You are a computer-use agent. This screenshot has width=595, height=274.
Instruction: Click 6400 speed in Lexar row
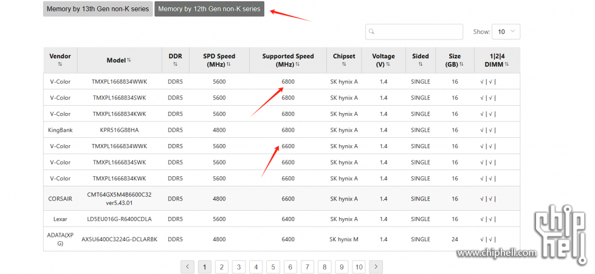pyautogui.click(x=288, y=219)
